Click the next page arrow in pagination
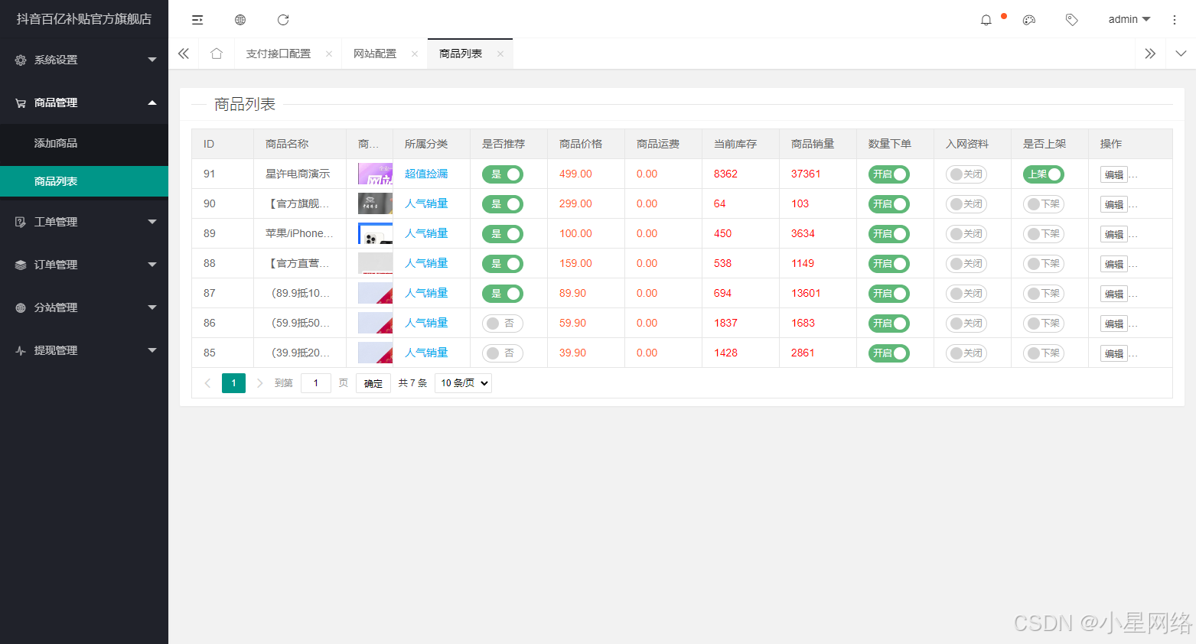Viewport: 1196px width, 644px height. (259, 383)
